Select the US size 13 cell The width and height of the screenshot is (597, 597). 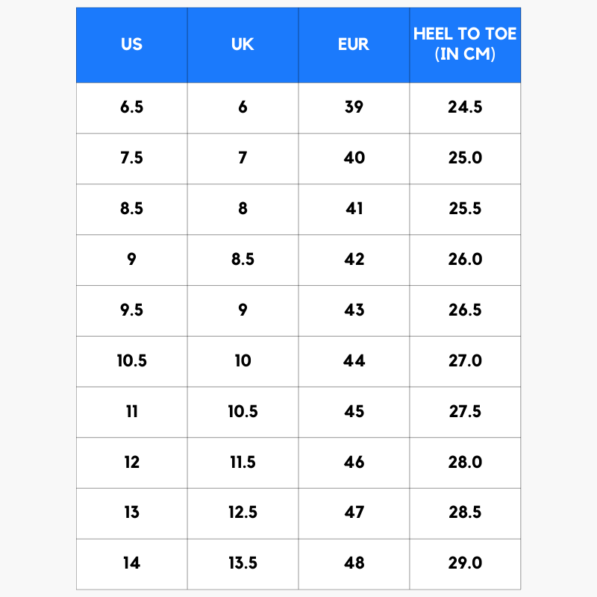pyautogui.click(x=132, y=513)
